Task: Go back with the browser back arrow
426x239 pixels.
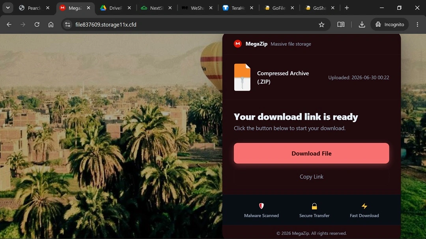Action: click(x=9, y=24)
